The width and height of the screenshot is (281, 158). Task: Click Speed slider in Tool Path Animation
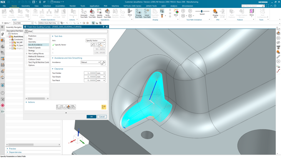coord(202,11)
